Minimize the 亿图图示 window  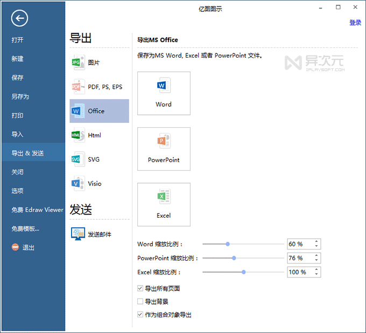click(x=321, y=8)
